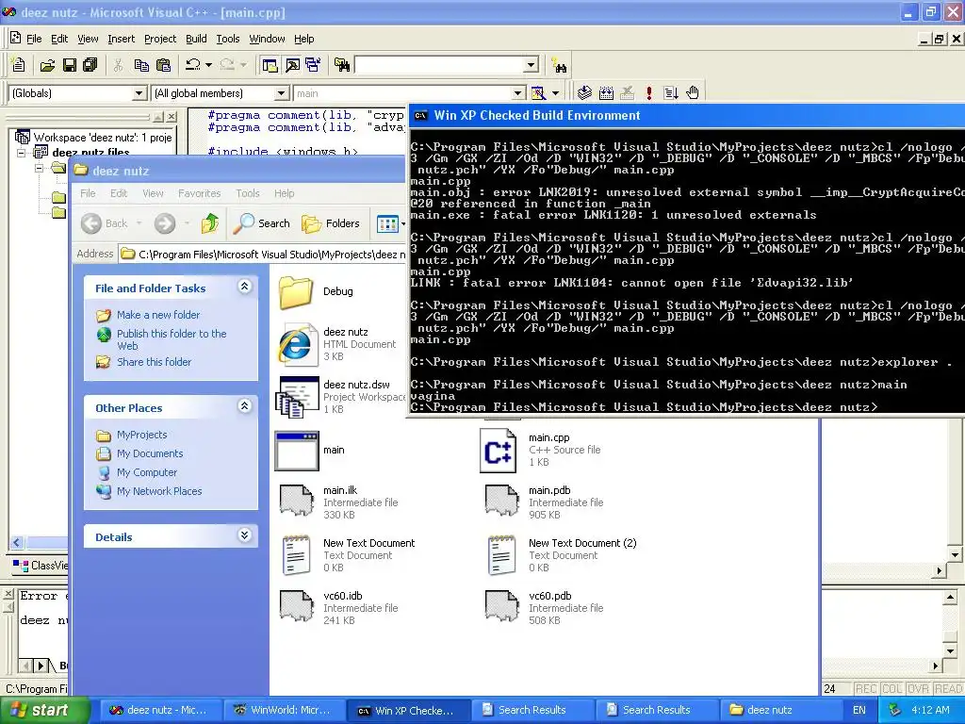This screenshot has width=965, height=724.
Task: Select the main.pdb intermediate file
Action: click(544, 502)
